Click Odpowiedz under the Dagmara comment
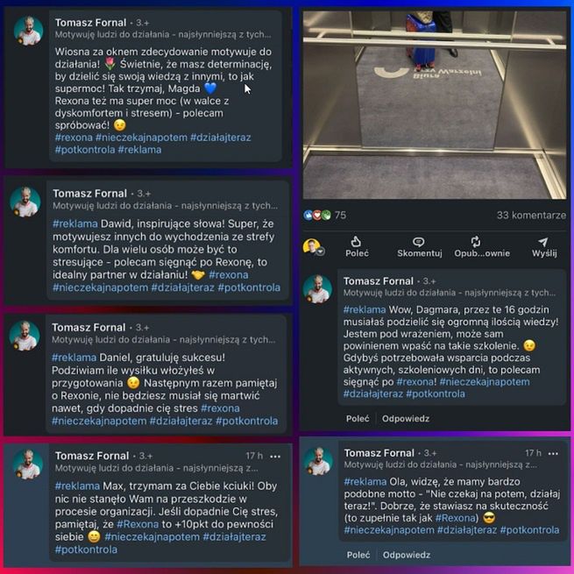This screenshot has height=574, width=574. click(406, 418)
